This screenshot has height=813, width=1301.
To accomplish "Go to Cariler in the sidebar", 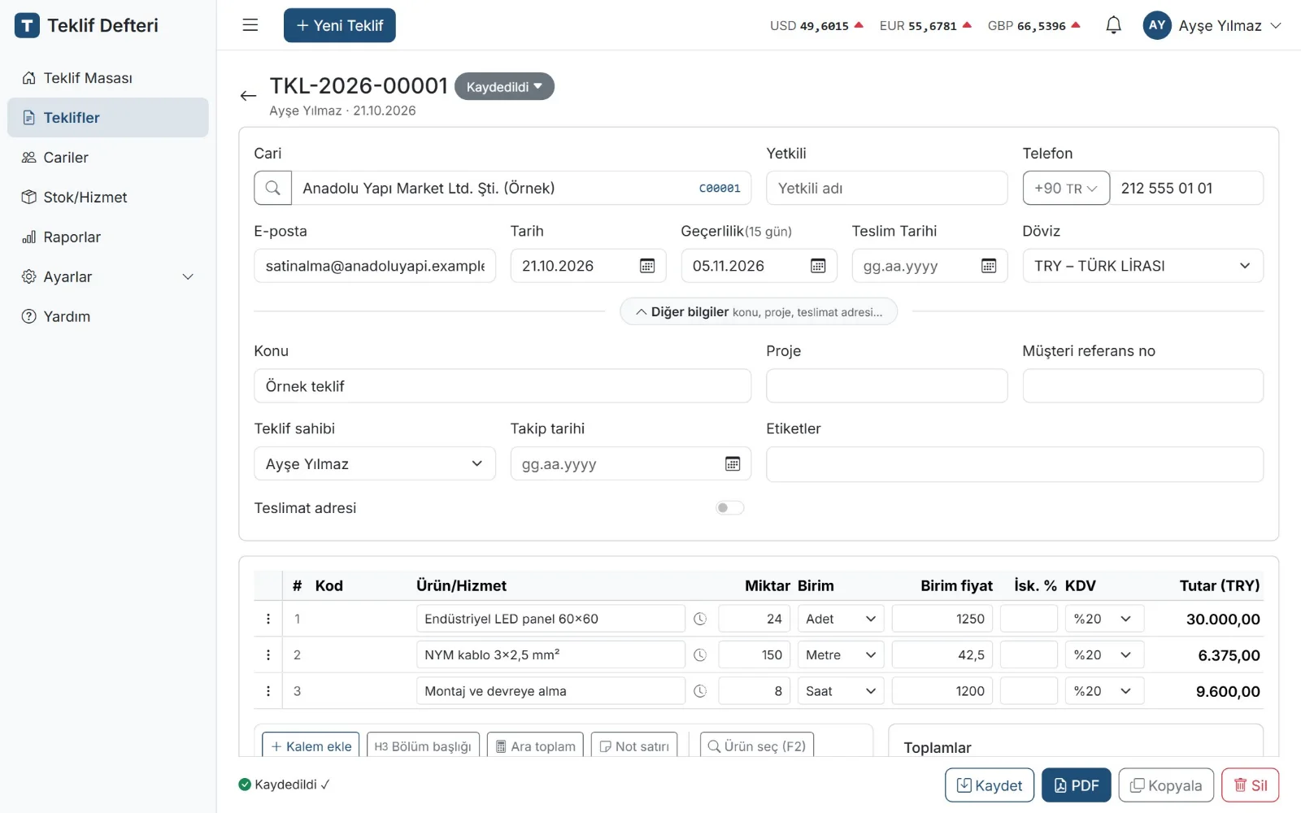I will (x=108, y=158).
